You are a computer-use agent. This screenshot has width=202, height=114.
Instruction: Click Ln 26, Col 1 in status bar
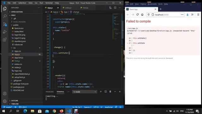[77, 107]
